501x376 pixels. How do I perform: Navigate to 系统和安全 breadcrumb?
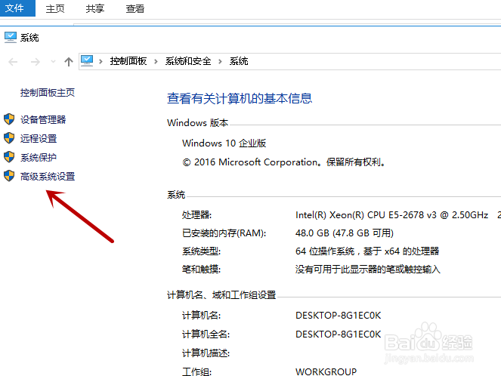click(188, 61)
